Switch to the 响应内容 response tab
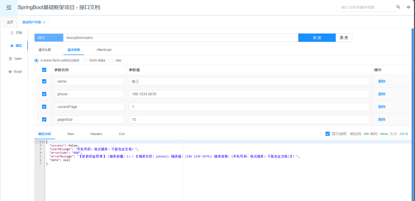Screen dimensions: 415x201 [x=45, y=134]
